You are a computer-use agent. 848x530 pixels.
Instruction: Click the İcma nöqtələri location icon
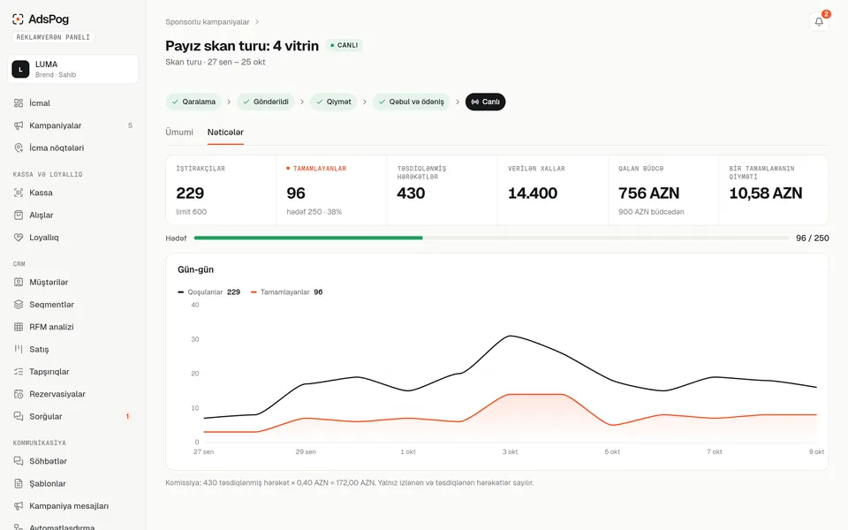pyautogui.click(x=19, y=148)
